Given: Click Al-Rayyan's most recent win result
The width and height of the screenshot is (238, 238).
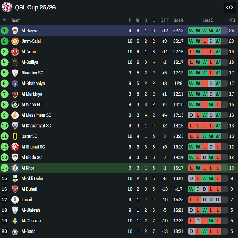Looking at the screenshot, I should pos(218,31).
